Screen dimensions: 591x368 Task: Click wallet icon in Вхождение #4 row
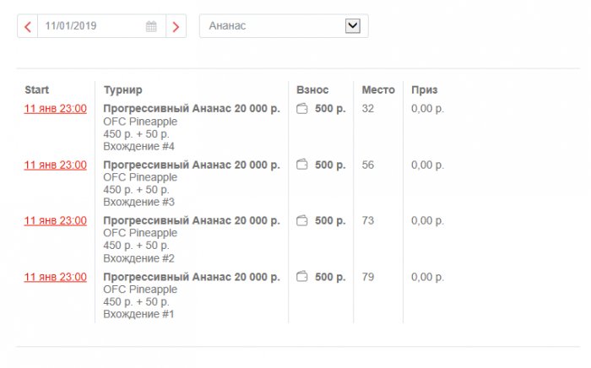pyautogui.click(x=302, y=109)
